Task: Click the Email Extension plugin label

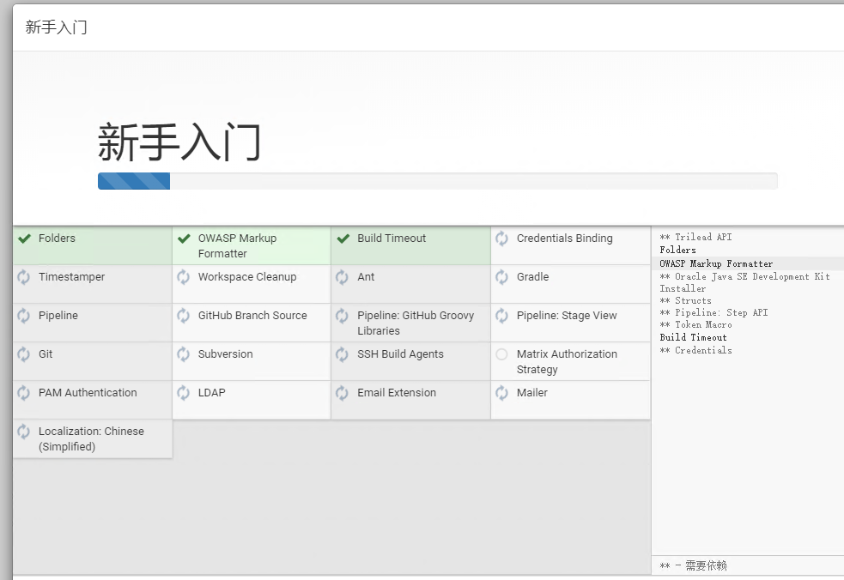Action: pos(397,393)
